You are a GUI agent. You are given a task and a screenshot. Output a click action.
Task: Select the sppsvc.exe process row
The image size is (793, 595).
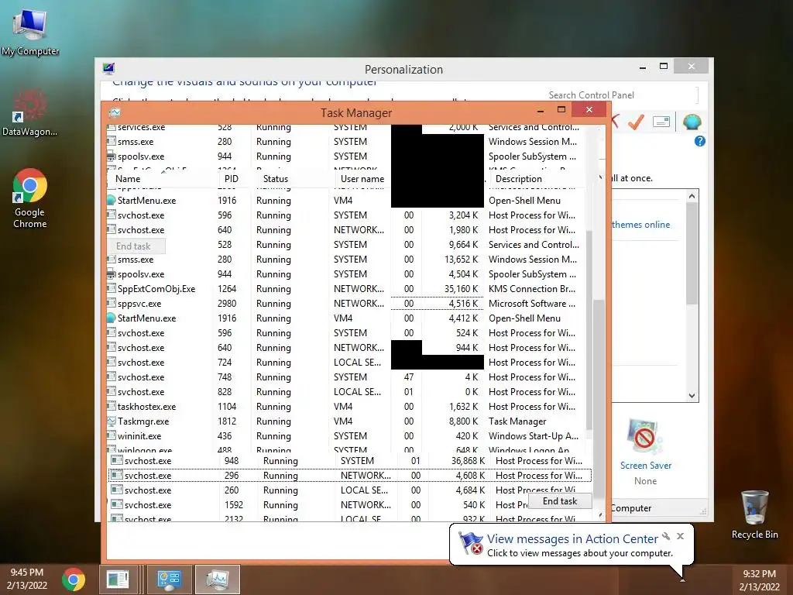coord(346,303)
